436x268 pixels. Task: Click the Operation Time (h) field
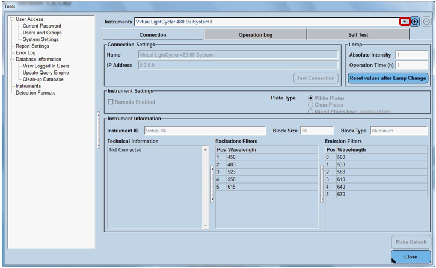tap(411, 65)
